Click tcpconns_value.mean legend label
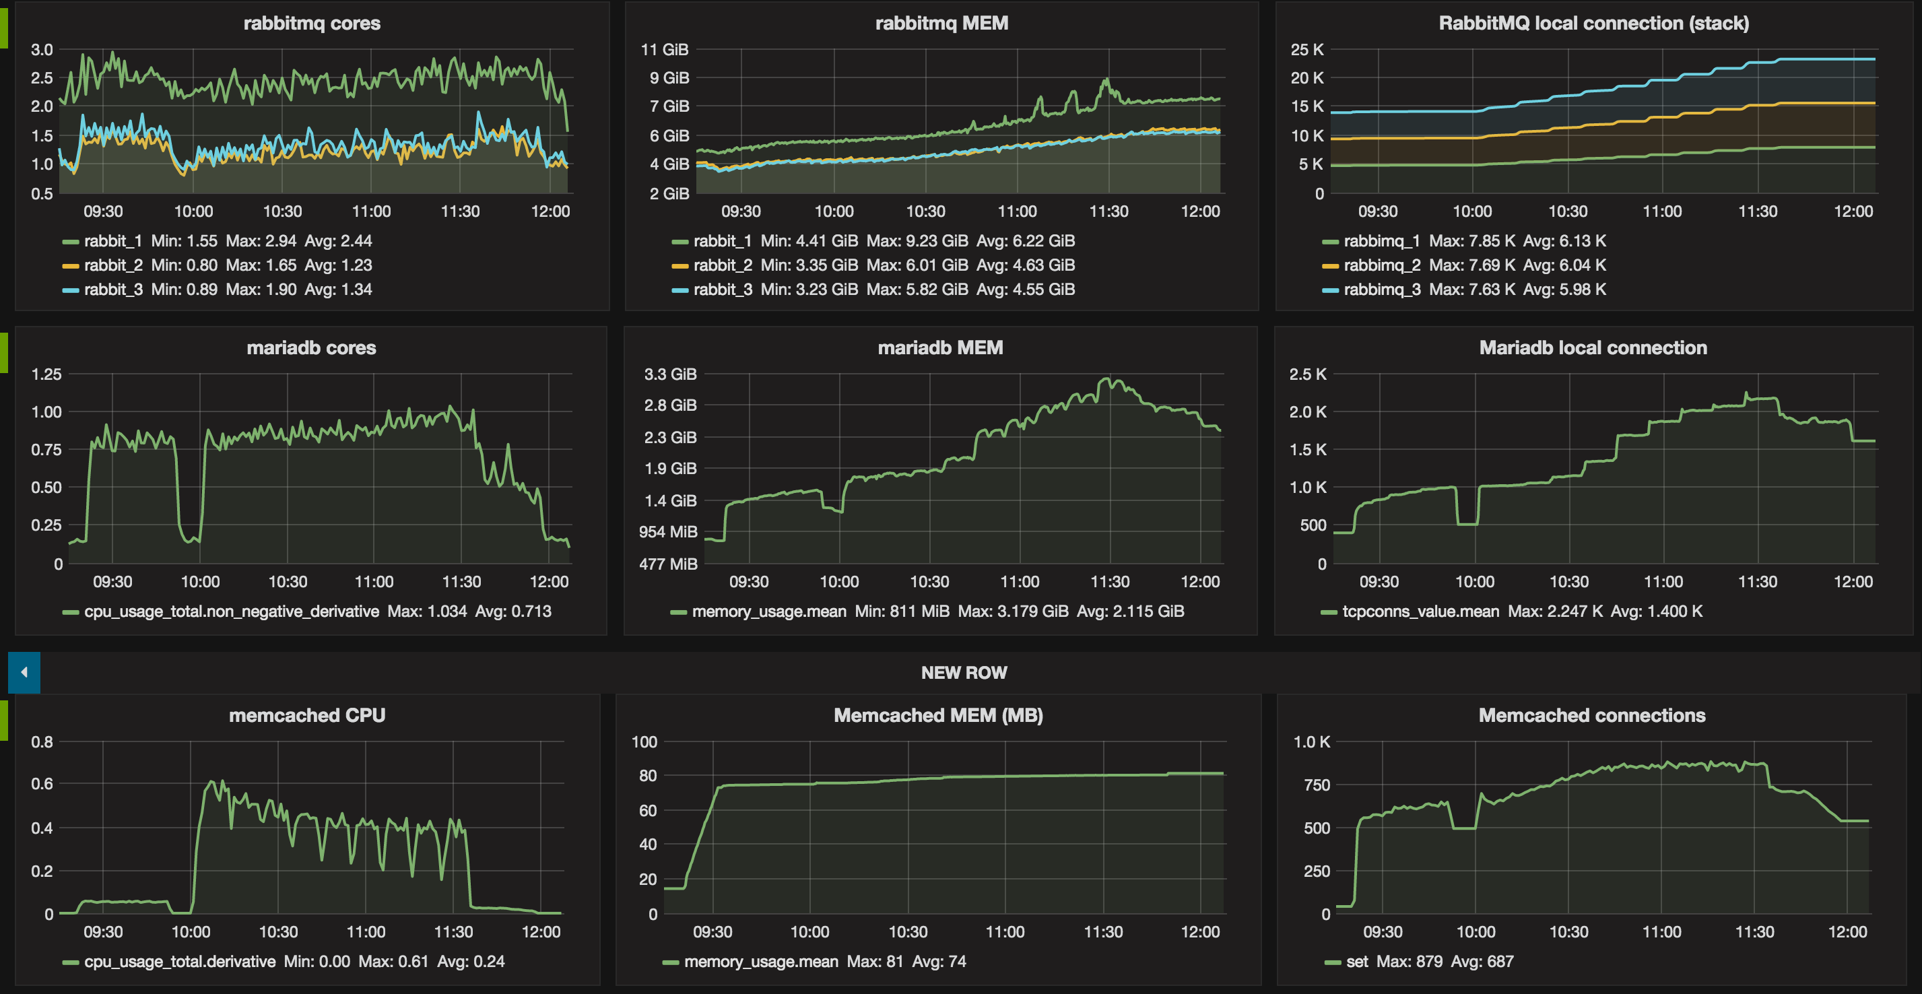 click(1420, 612)
